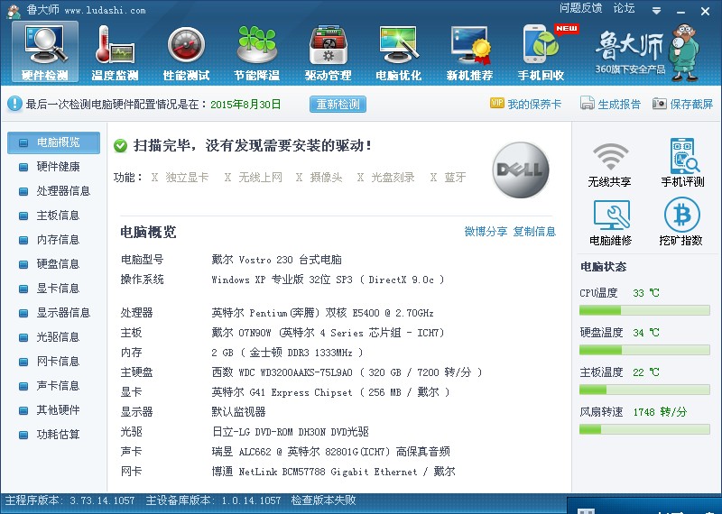Select 处理器信息 in the left sidebar

[63, 191]
